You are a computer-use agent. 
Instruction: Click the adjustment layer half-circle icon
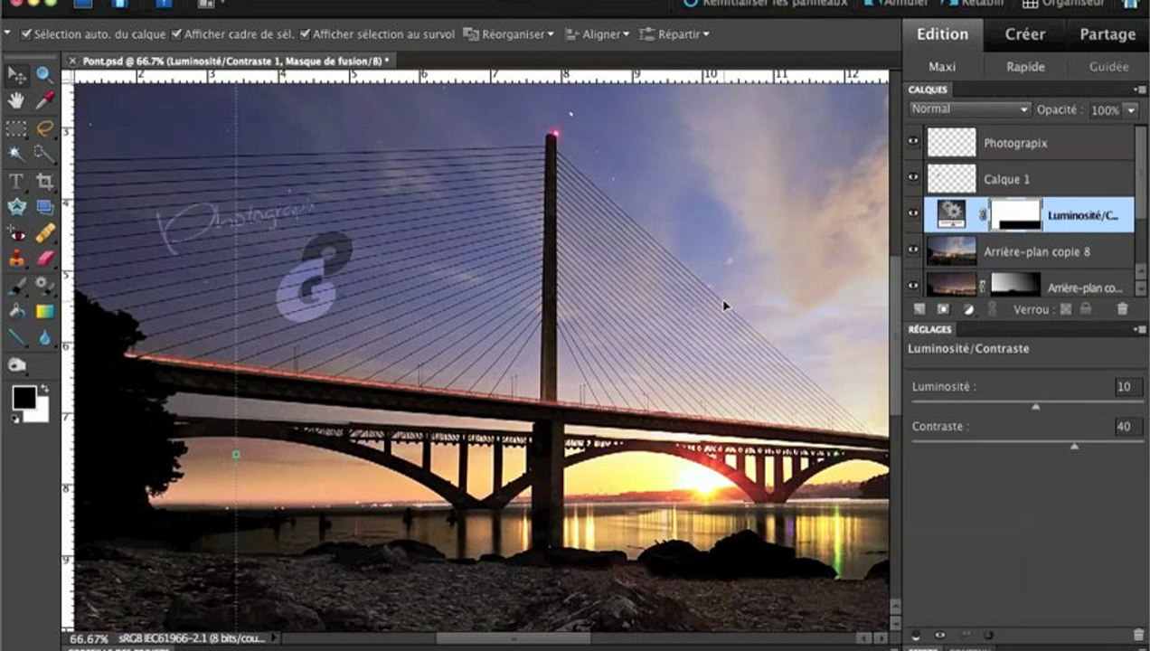(x=968, y=309)
